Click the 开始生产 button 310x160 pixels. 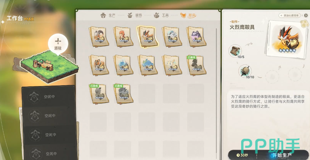click(282, 155)
